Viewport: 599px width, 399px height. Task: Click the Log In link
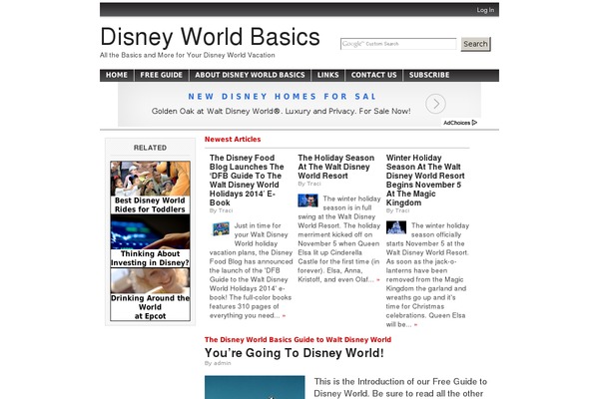485,10
